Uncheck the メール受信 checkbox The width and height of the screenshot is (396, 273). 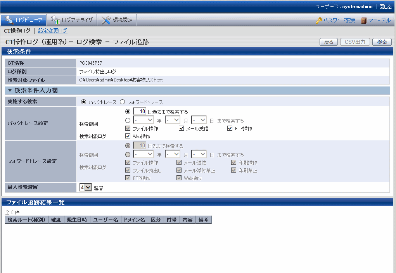[181, 128]
